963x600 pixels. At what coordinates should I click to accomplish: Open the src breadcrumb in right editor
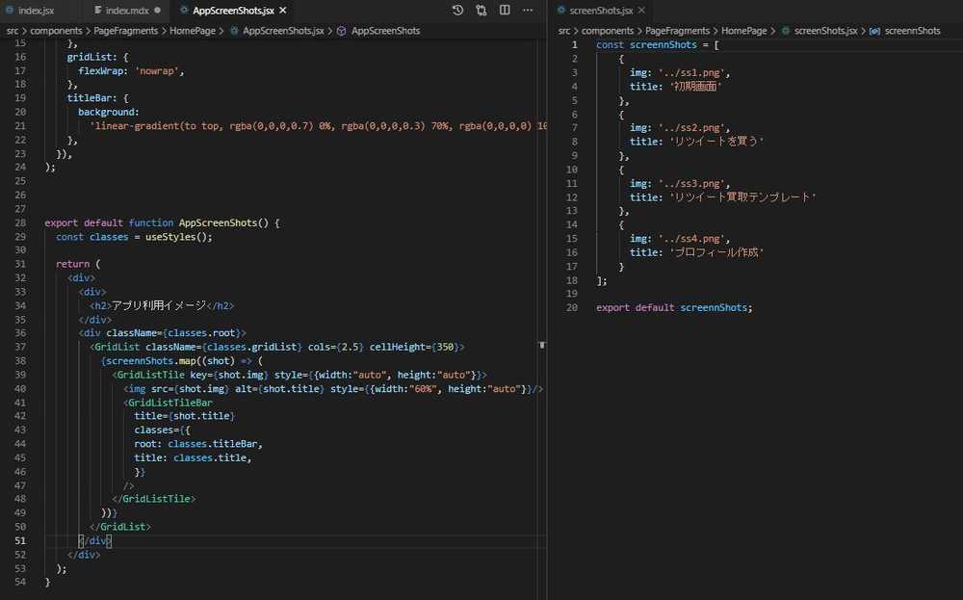[563, 31]
